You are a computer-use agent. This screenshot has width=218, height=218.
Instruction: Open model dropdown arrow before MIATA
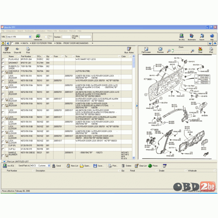click(x=21, y=43)
